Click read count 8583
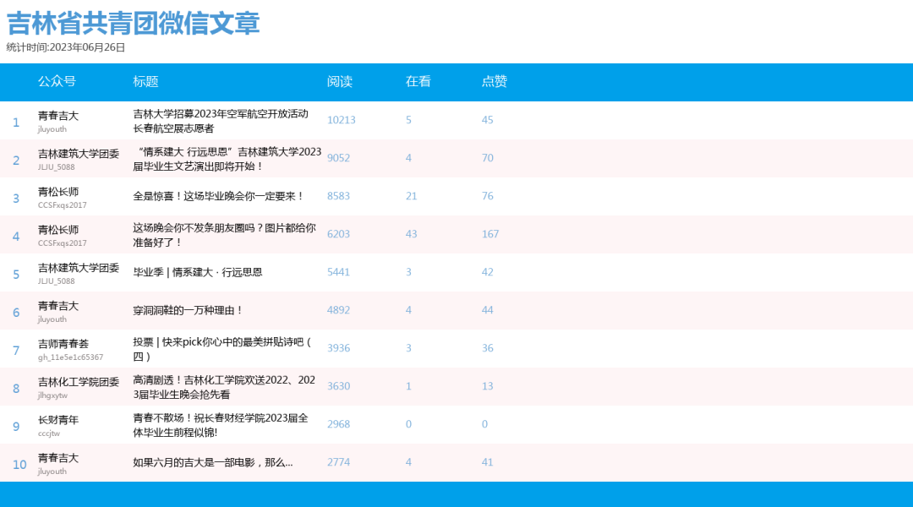The width and height of the screenshot is (913, 507). pos(338,196)
